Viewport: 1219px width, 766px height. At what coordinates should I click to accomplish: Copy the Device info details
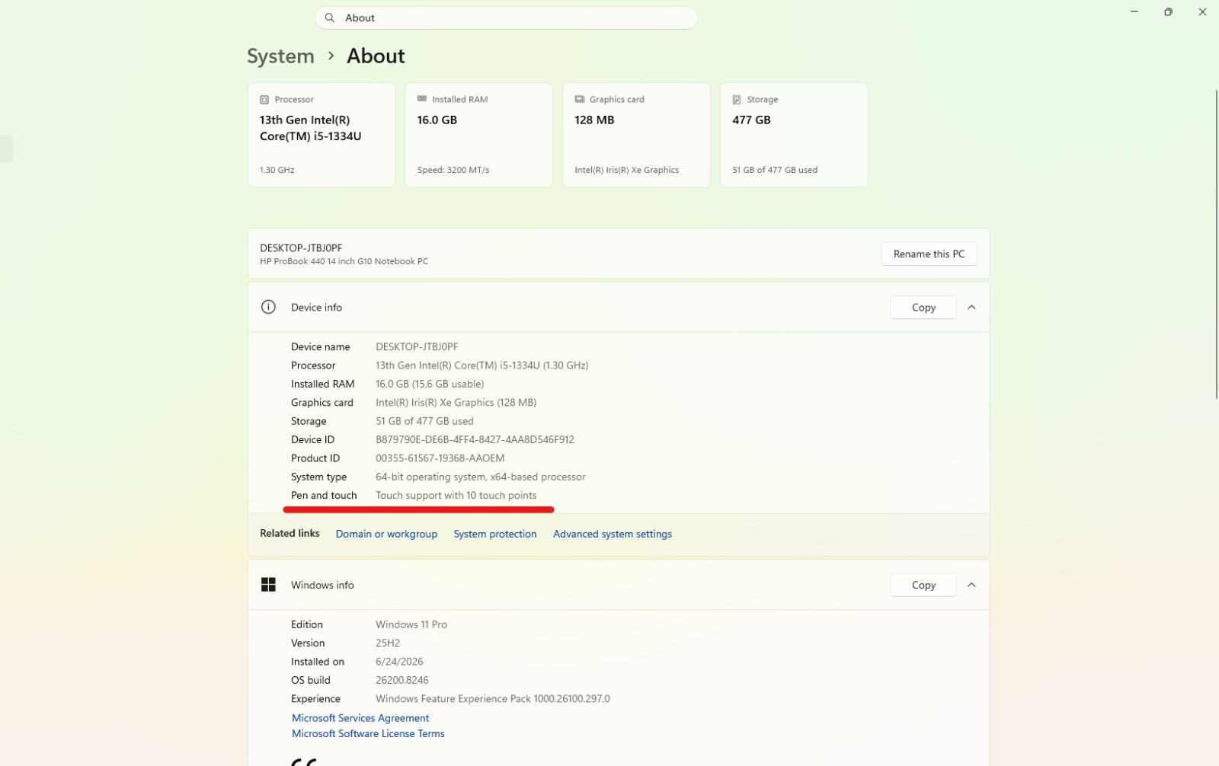tap(923, 308)
